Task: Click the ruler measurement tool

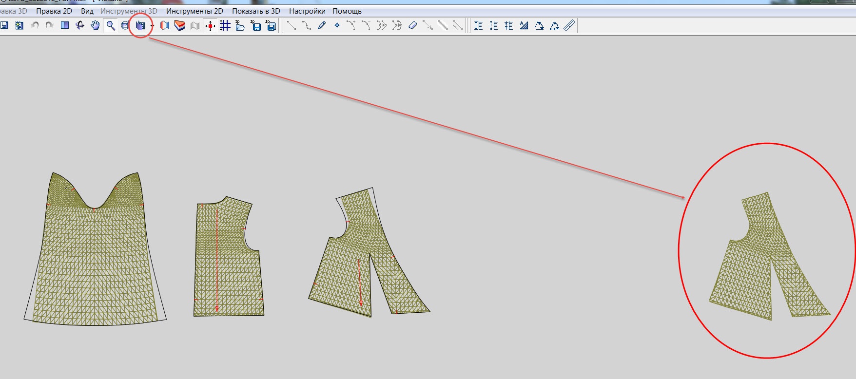Action: 569,25
